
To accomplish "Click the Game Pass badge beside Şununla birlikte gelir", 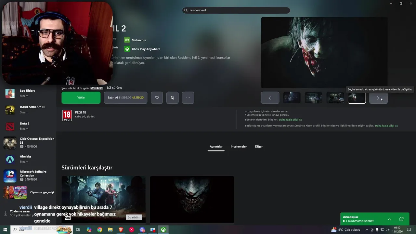I will tap(97, 88).
